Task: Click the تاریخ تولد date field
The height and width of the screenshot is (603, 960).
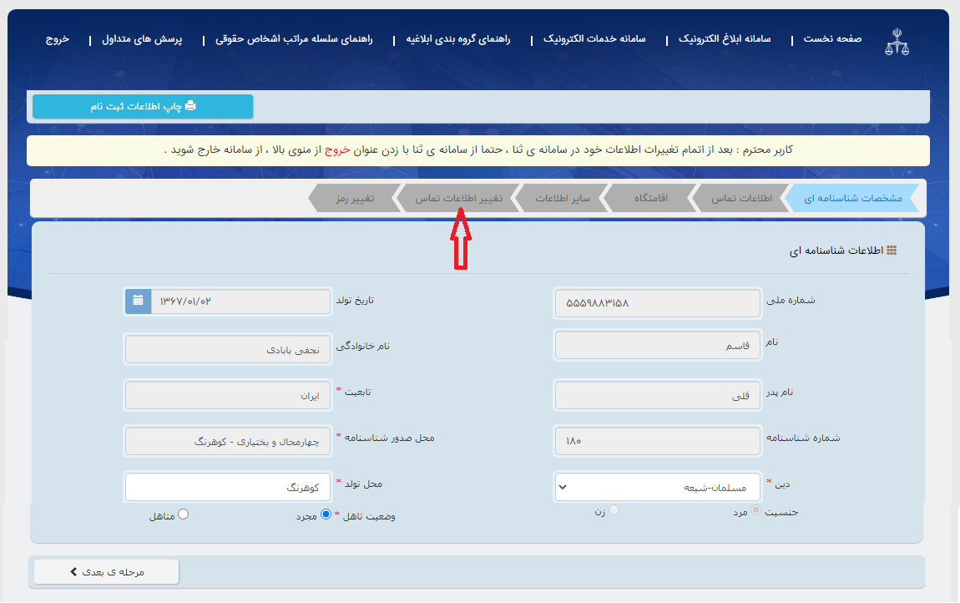Action: pos(240,301)
